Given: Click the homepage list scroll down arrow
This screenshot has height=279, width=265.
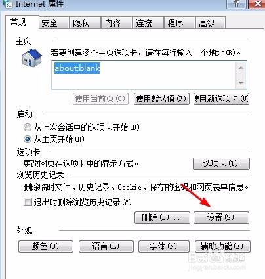Looking at the screenshot, I should (x=241, y=83).
